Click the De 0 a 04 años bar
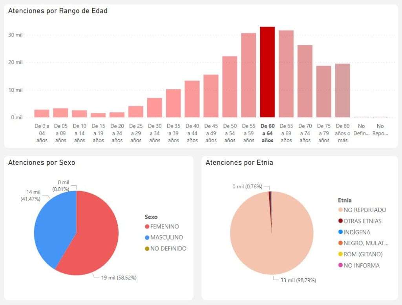Image resolution: width=402 pixels, height=305 pixels. click(x=42, y=113)
